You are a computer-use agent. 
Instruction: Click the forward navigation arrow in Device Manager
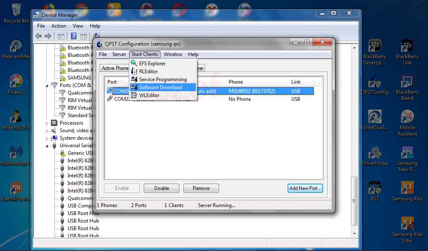tap(47, 36)
